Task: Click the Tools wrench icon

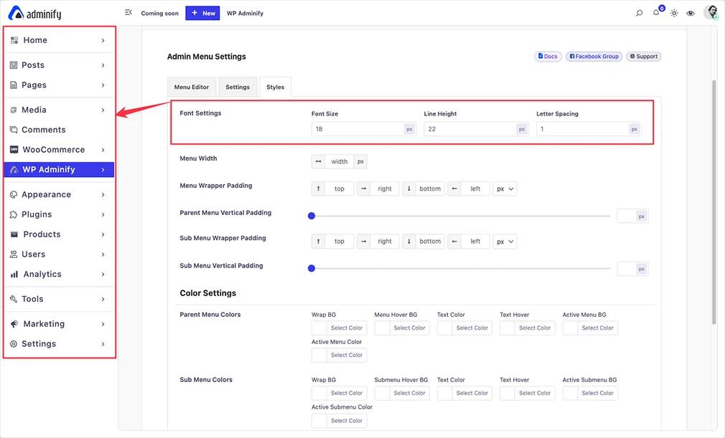Action: (x=14, y=299)
